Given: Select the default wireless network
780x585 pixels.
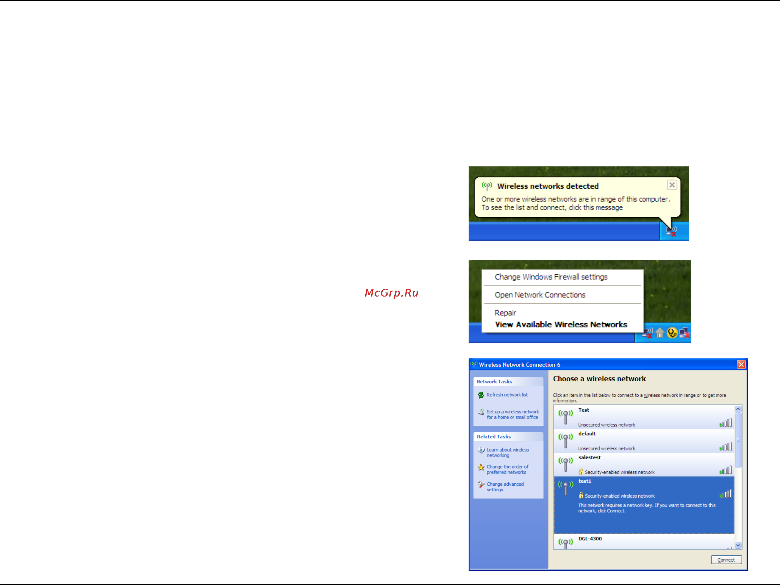Looking at the screenshot, I should (644, 441).
